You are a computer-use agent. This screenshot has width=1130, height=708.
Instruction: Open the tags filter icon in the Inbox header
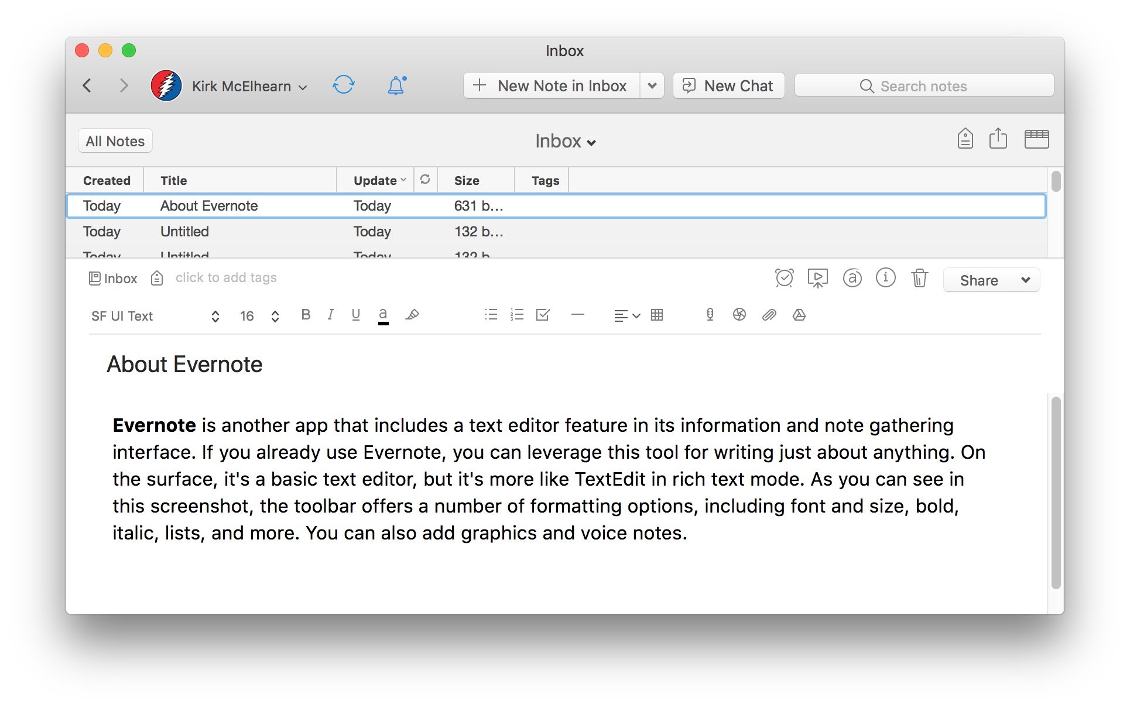click(965, 139)
